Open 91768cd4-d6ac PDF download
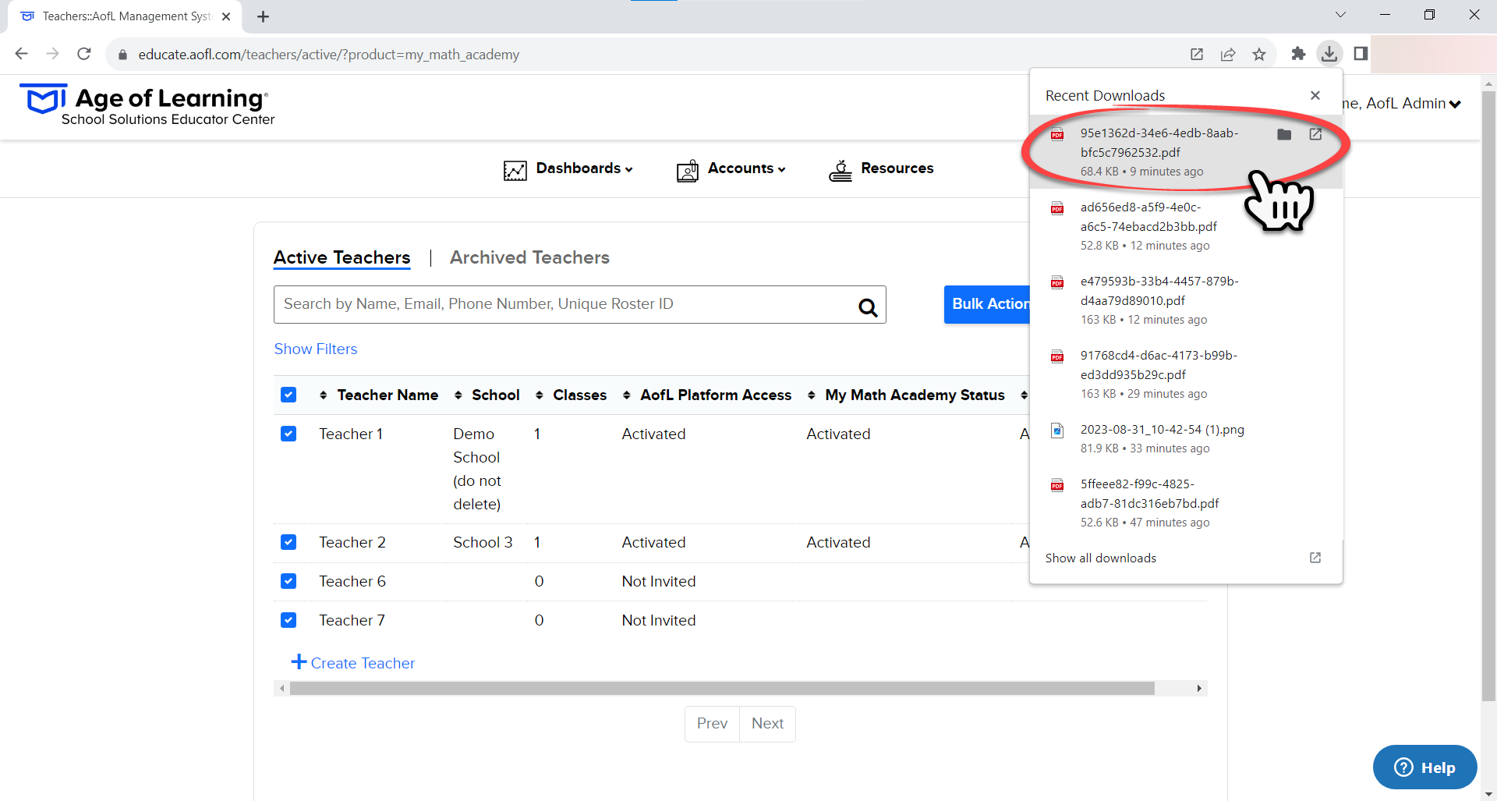Viewport: 1497px width, 801px height. tap(1186, 374)
